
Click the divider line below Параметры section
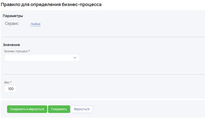(101, 37)
